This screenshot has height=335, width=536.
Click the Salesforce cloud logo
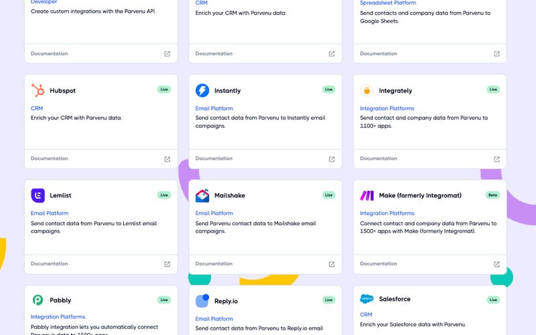(x=366, y=299)
